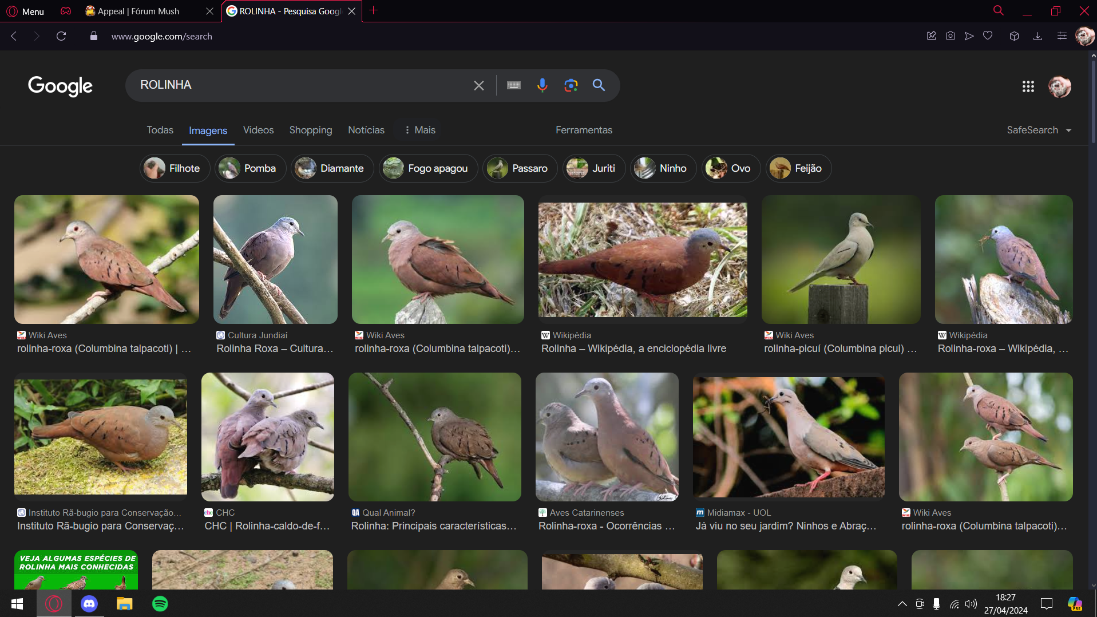Open the downloads icon
The width and height of the screenshot is (1097, 617).
1037,36
